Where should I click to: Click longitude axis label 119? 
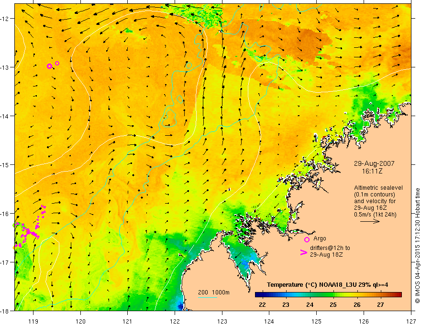33,321
